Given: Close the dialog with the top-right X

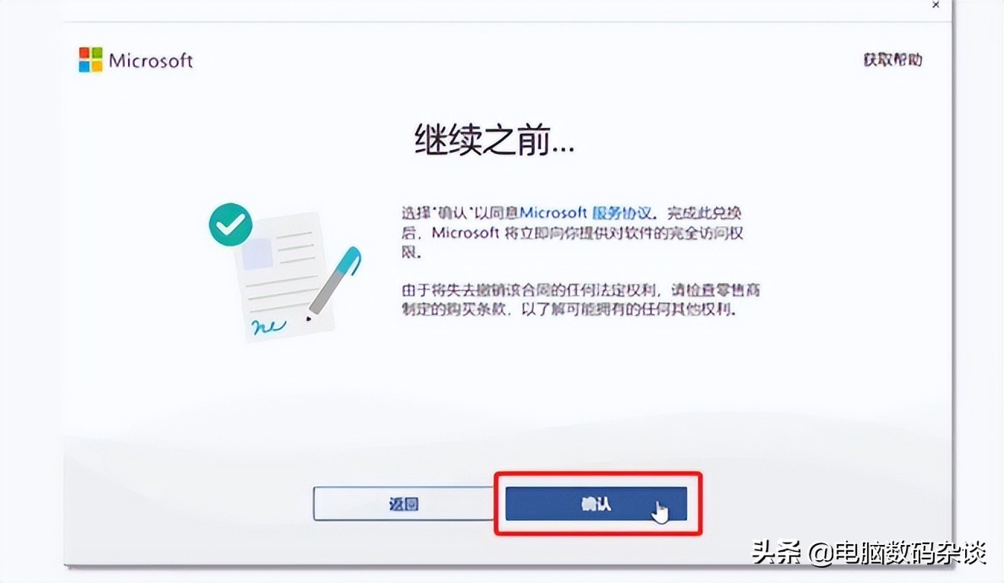Looking at the screenshot, I should click(935, 5).
